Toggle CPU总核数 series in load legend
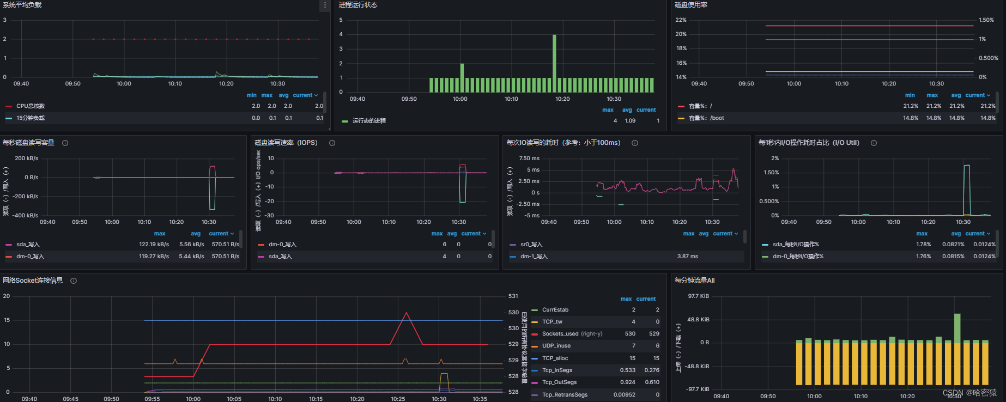The width and height of the screenshot is (1006, 402). 31,106
